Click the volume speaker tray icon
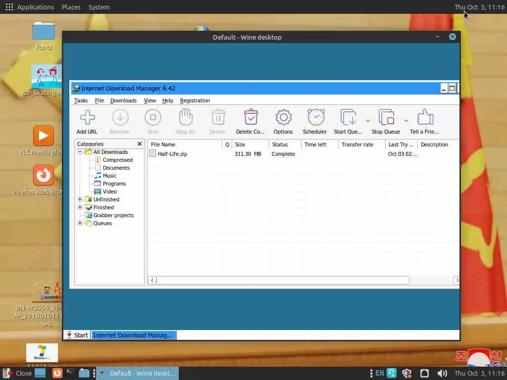This screenshot has width=507, height=380. 442,374
